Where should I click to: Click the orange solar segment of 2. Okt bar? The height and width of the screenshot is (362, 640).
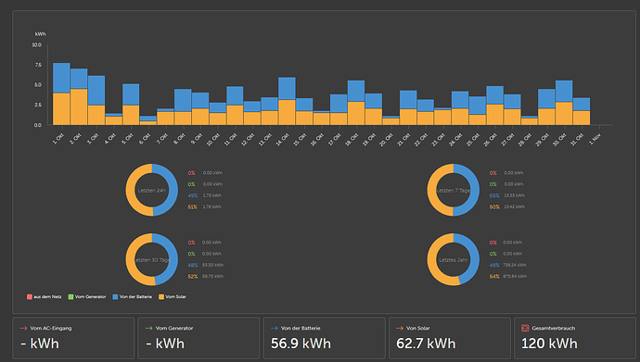(79, 106)
